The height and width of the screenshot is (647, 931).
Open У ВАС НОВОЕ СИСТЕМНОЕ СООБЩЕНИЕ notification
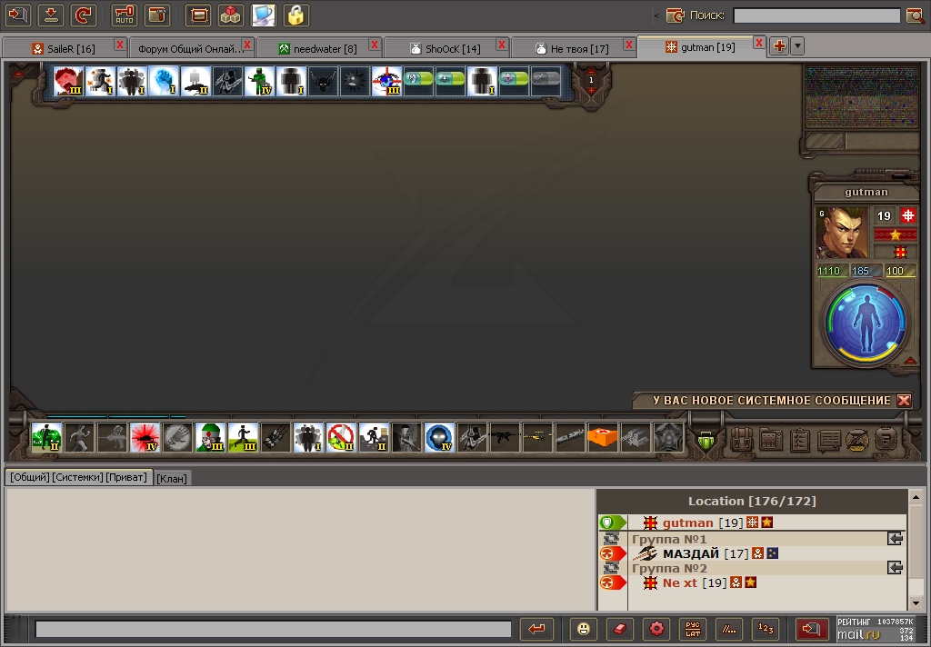pos(771,401)
